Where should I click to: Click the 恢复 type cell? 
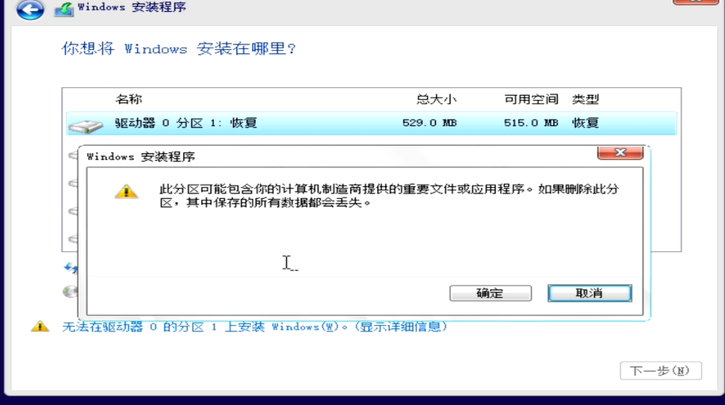(586, 123)
